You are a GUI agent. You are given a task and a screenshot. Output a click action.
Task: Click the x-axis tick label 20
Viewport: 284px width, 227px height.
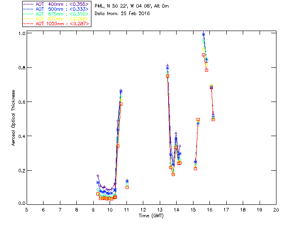pos(276,209)
